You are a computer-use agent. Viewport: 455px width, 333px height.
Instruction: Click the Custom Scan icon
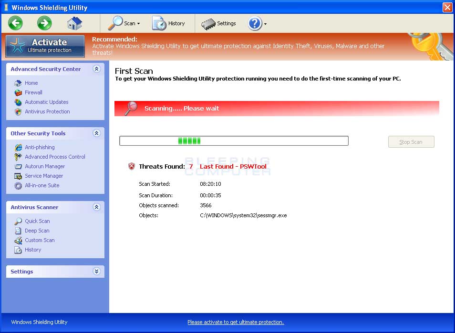pyautogui.click(x=18, y=240)
